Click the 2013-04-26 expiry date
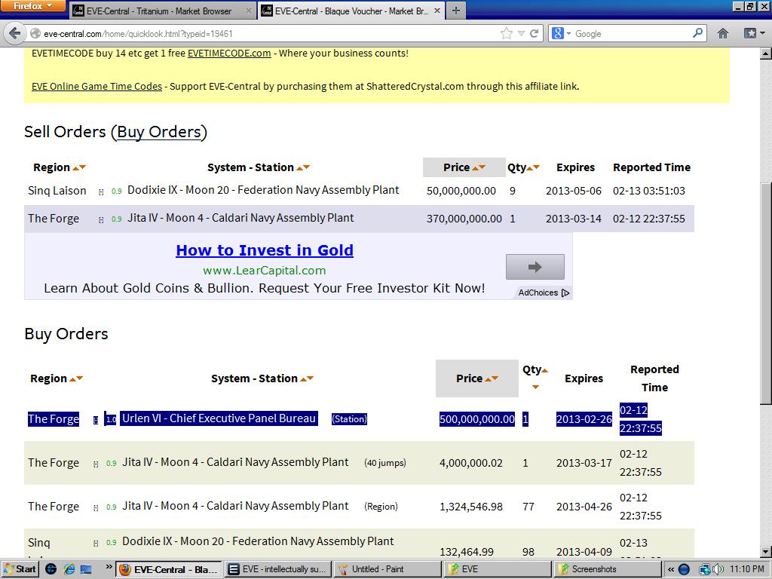Viewport: 772px width, 579px height. [x=584, y=507]
